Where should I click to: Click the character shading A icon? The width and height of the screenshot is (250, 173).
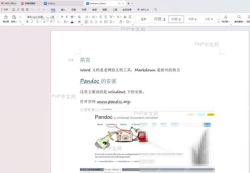click(x=79, y=22)
